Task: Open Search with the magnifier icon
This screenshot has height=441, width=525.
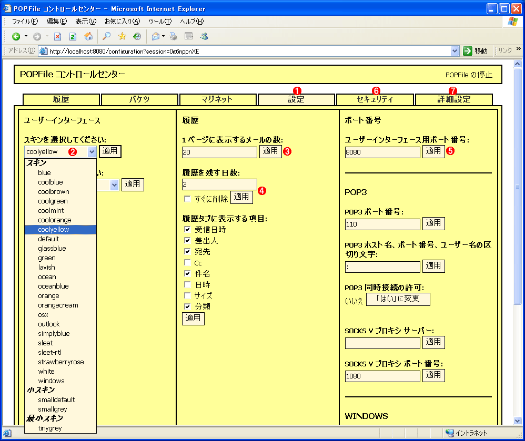Action: (106, 36)
